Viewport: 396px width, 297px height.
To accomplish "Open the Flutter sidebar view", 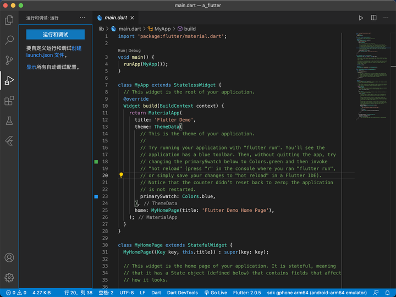I will click(x=9, y=141).
